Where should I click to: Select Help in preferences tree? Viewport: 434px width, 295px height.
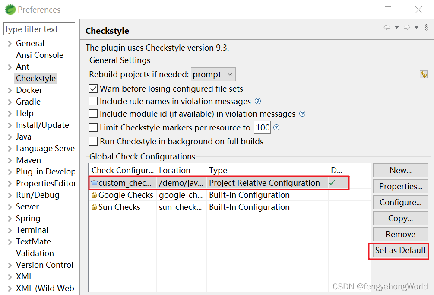pyautogui.click(x=25, y=114)
